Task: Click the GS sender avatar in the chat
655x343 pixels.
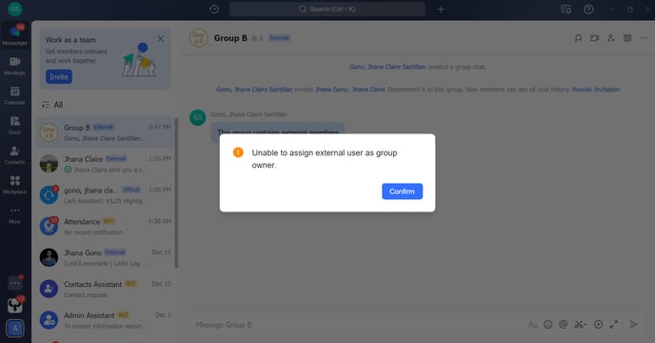Action: [198, 117]
